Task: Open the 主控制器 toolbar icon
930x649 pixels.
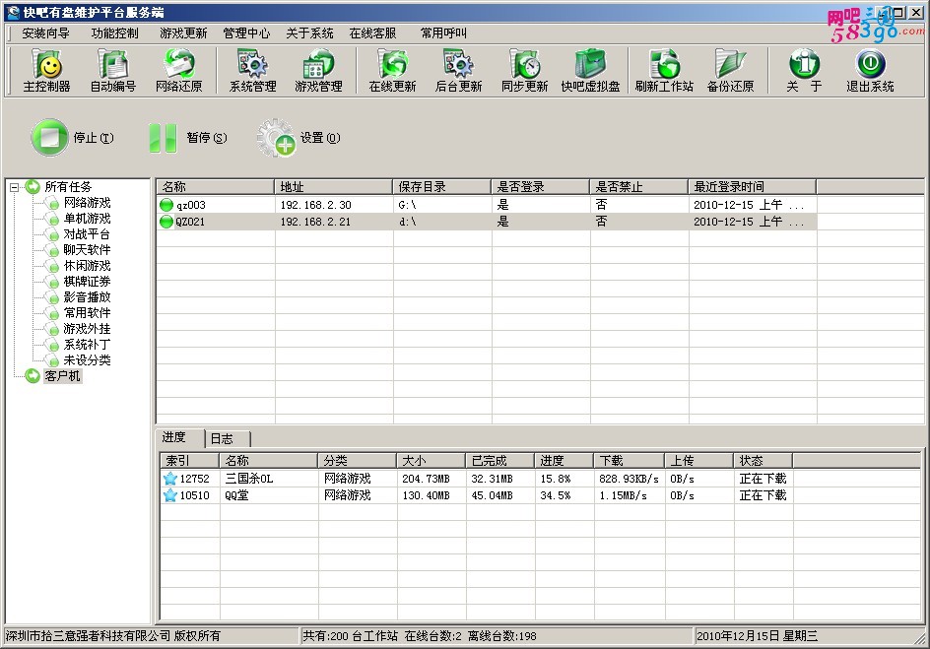Action: pyautogui.click(x=47, y=71)
